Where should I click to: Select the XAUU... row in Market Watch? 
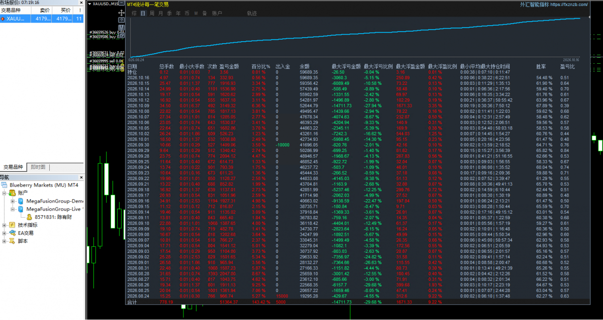point(42,19)
